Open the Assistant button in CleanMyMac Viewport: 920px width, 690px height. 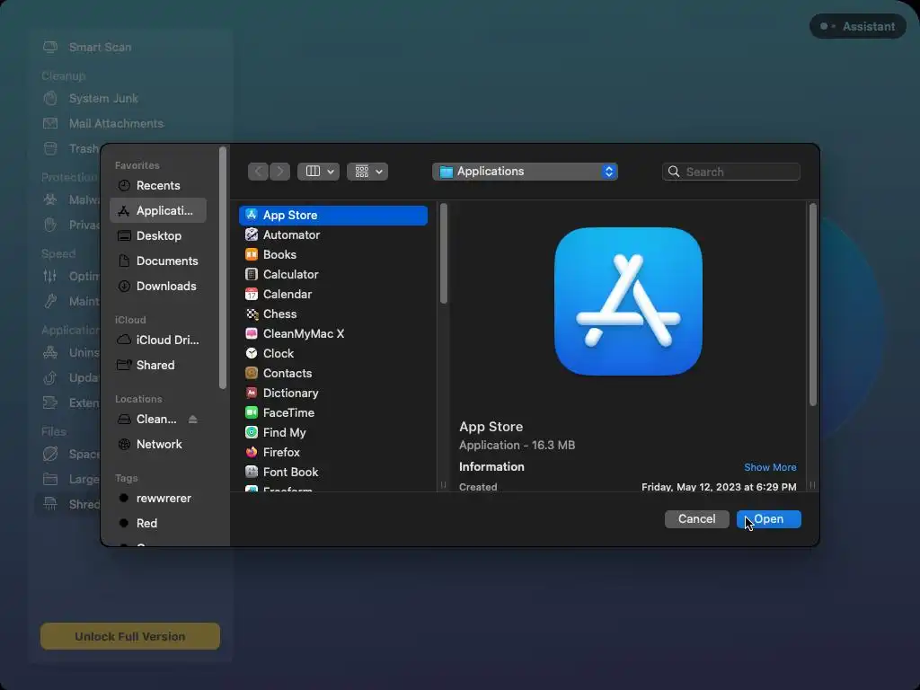pyautogui.click(x=858, y=26)
